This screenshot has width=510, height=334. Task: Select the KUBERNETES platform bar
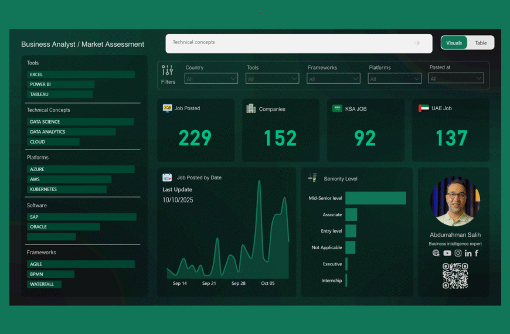tap(67, 189)
